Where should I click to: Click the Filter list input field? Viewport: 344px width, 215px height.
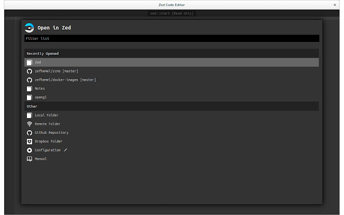(x=172, y=38)
